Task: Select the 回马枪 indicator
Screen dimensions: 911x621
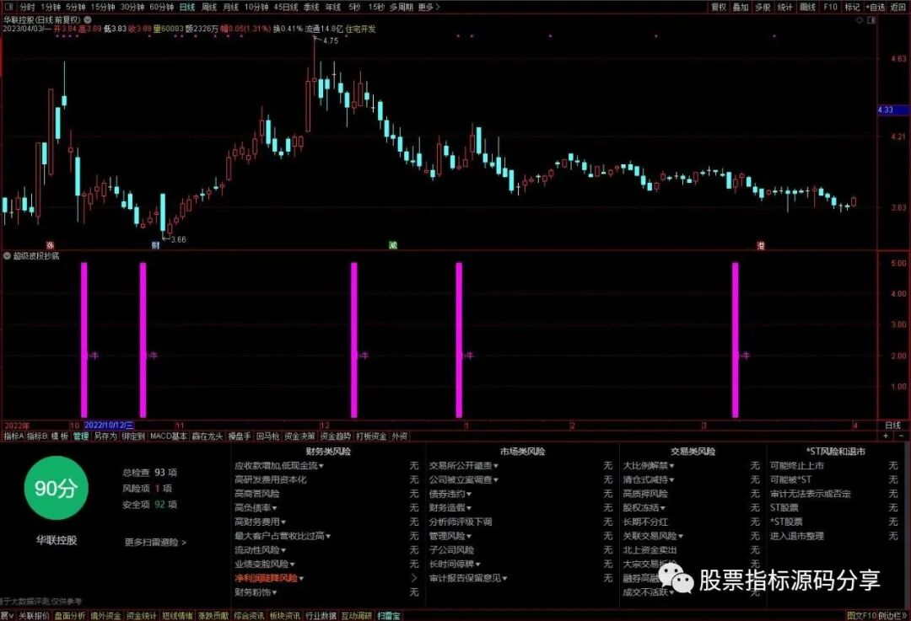Action: pyautogui.click(x=268, y=436)
